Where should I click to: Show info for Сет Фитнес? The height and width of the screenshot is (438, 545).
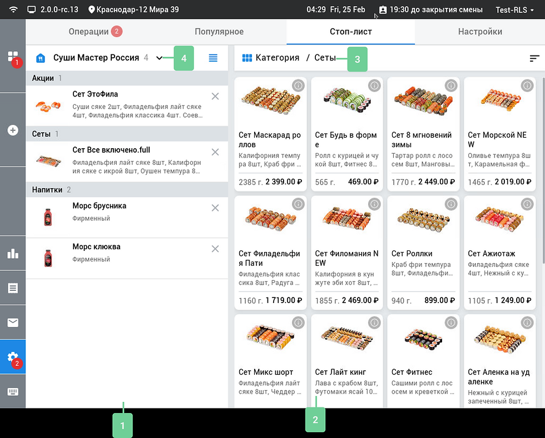(451, 323)
